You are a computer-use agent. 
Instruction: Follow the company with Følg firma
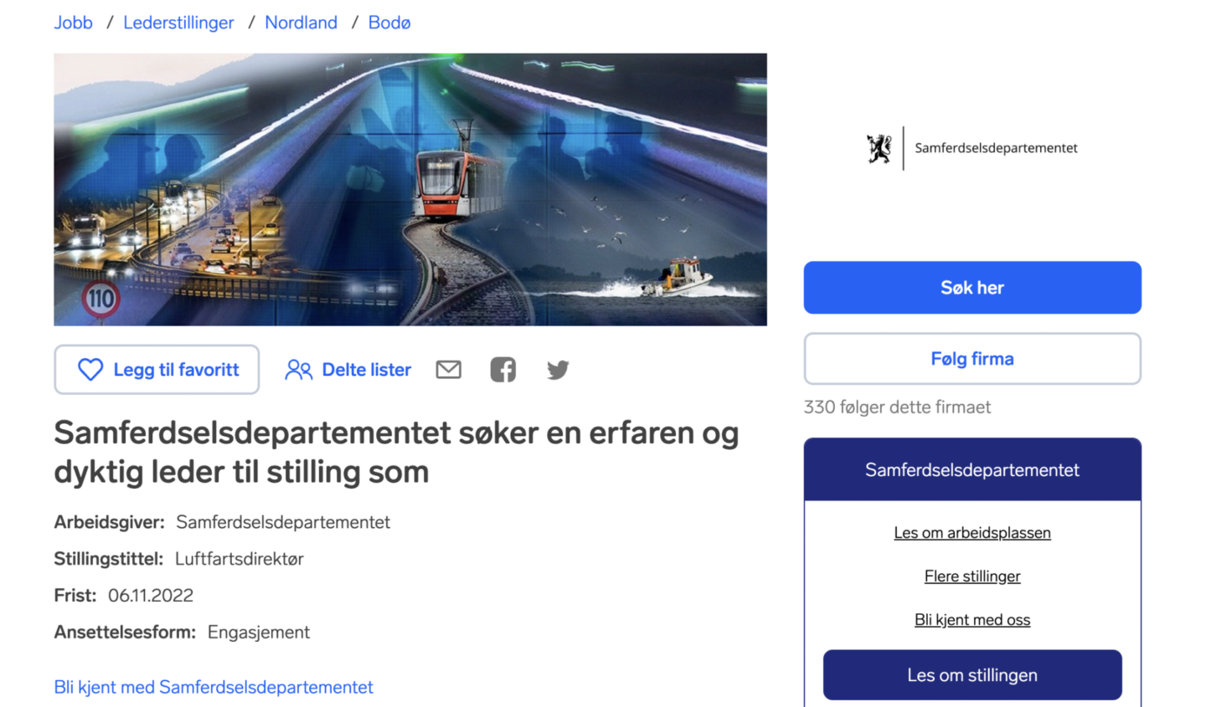(x=972, y=359)
